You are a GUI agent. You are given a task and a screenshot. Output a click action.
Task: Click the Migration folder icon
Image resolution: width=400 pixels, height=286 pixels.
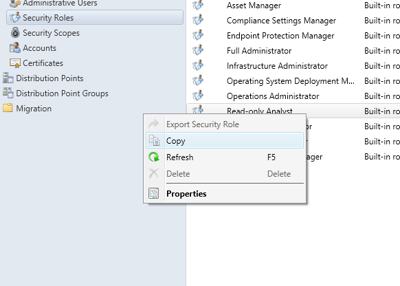click(8, 108)
